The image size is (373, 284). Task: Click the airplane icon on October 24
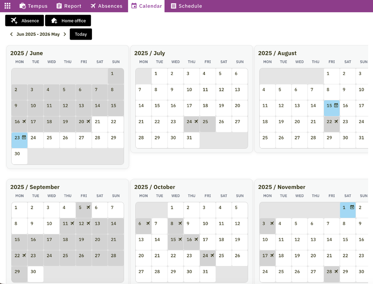pyautogui.click(x=212, y=255)
